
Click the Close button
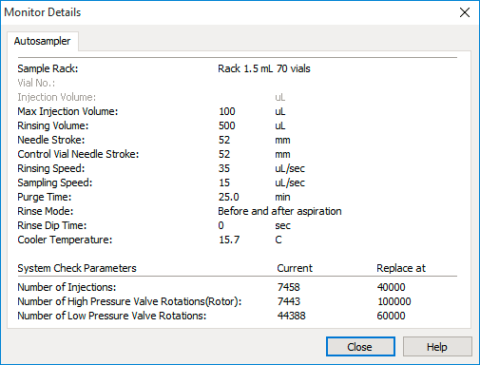pos(360,347)
